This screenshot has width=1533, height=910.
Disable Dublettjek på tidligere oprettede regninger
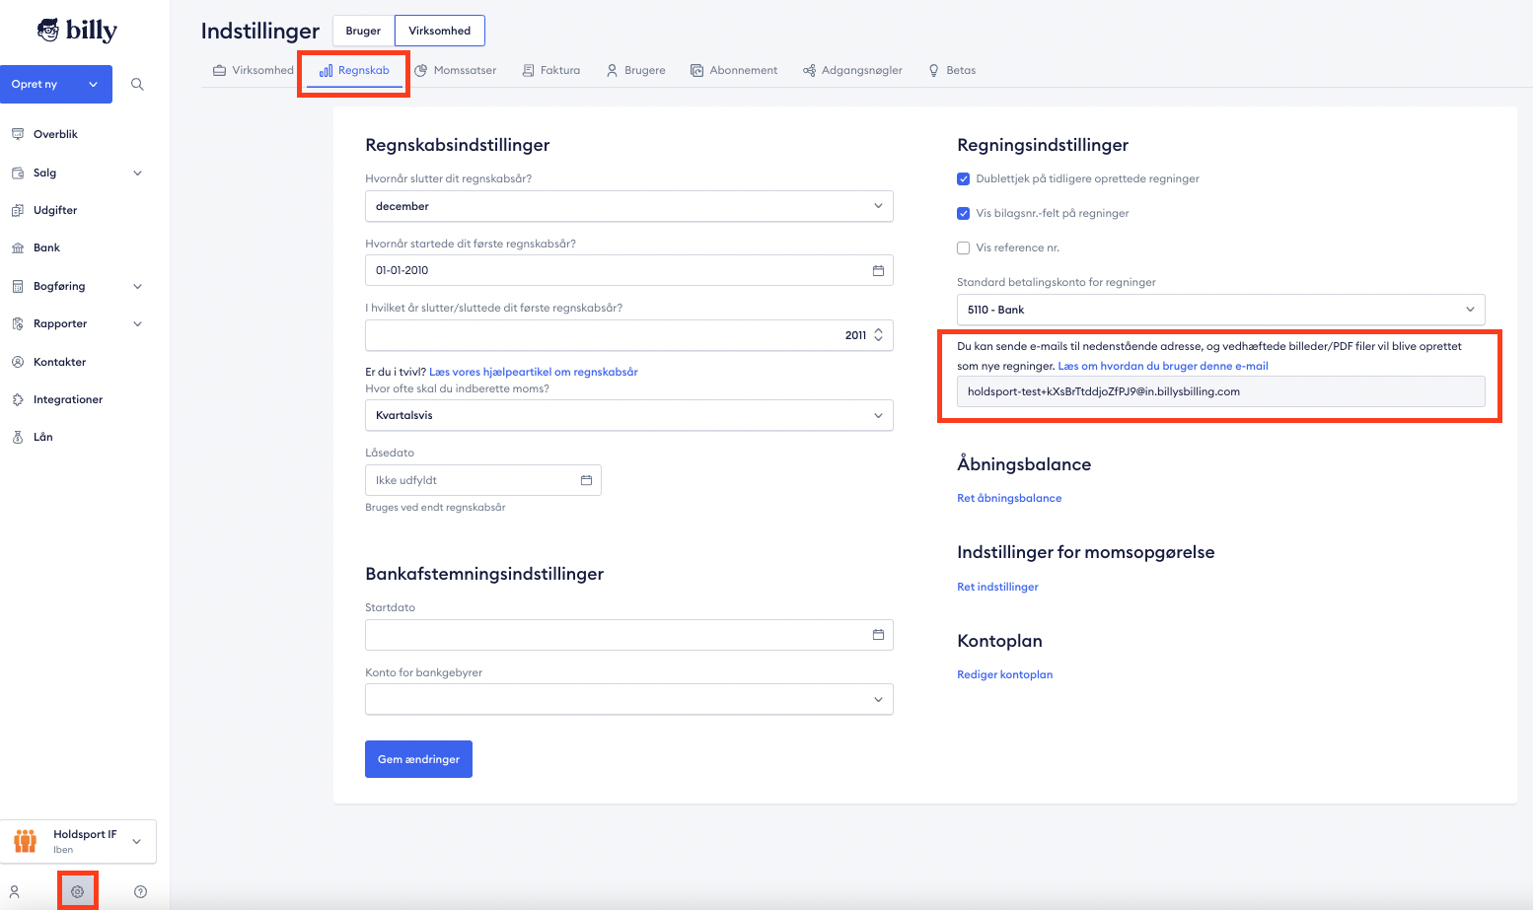click(x=963, y=178)
